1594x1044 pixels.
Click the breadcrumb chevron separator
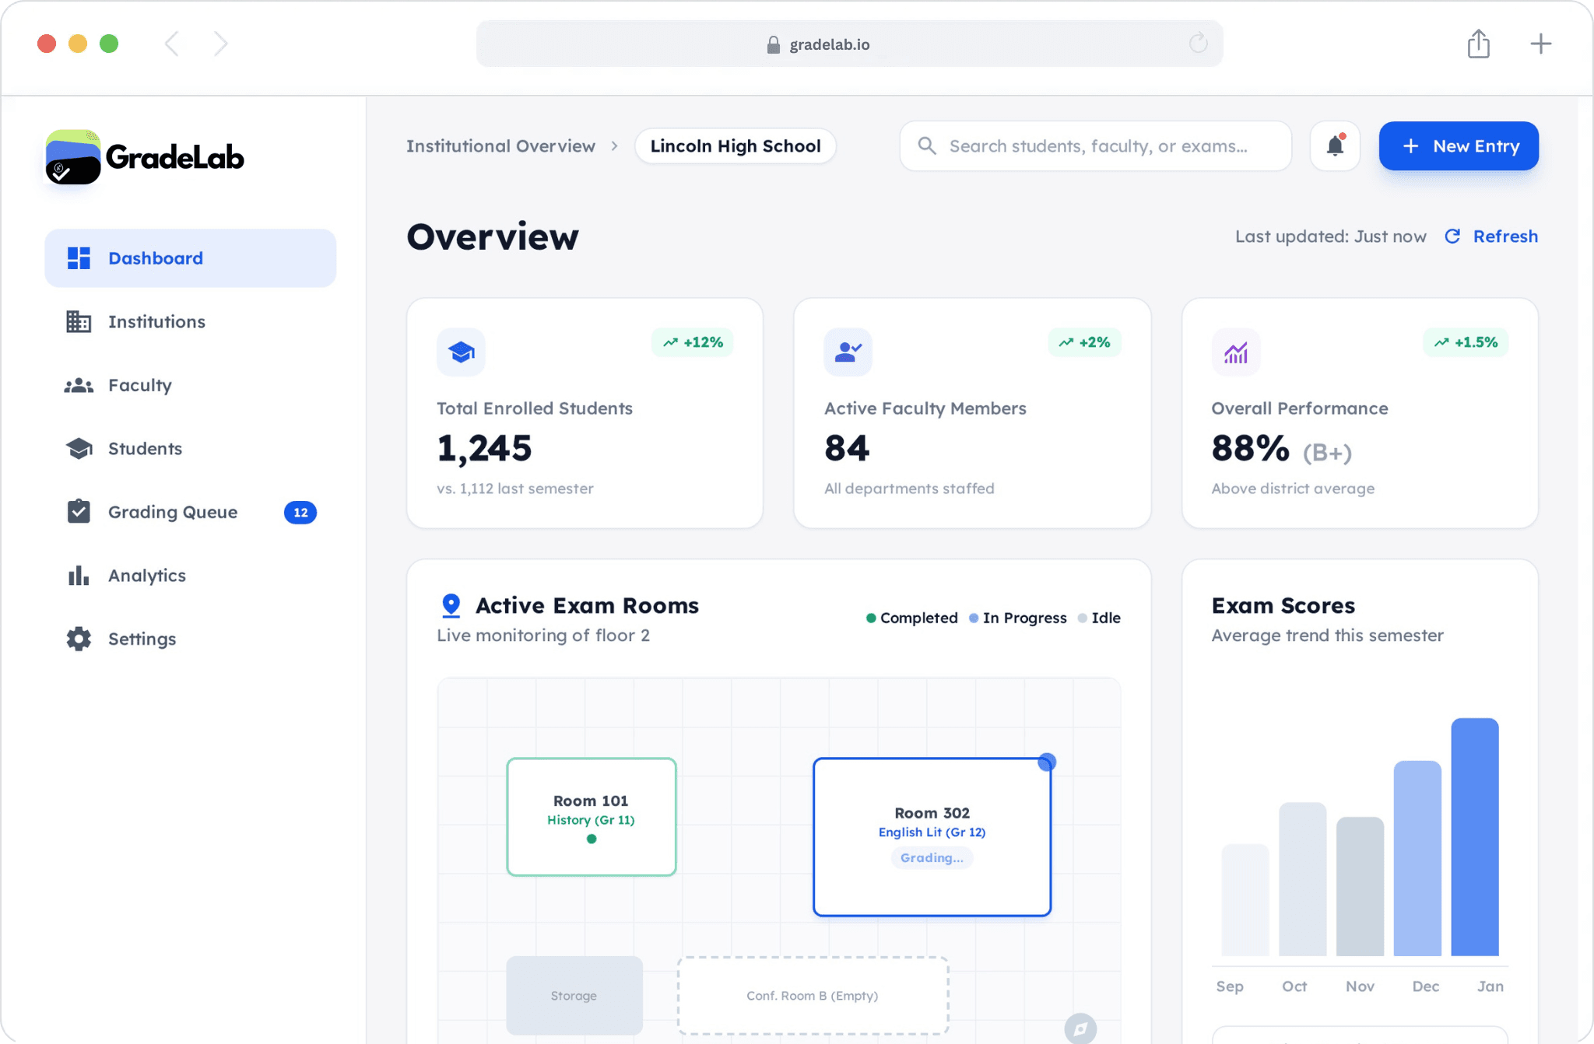tap(615, 145)
